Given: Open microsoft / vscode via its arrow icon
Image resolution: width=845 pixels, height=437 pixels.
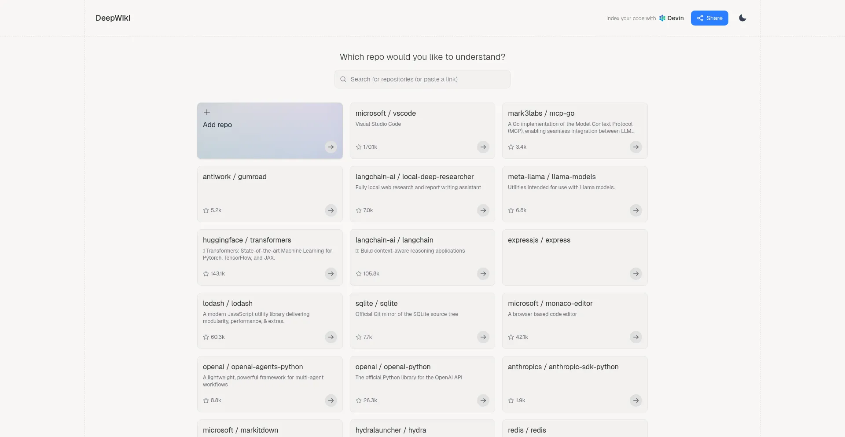Looking at the screenshot, I should (x=483, y=147).
